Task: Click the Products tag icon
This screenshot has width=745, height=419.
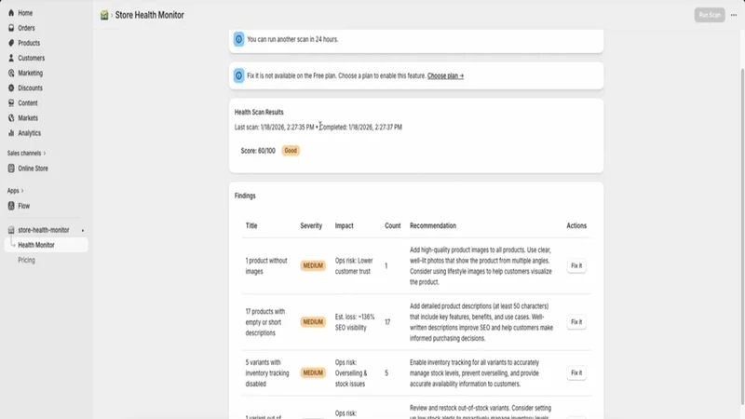Action: pyautogui.click(x=11, y=43)
